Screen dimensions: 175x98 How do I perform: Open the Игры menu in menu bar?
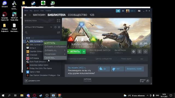tap(42, 11)
